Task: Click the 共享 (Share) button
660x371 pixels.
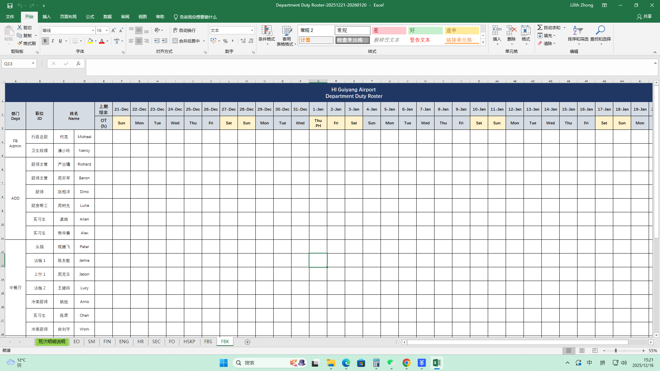Action: point(644,16)
